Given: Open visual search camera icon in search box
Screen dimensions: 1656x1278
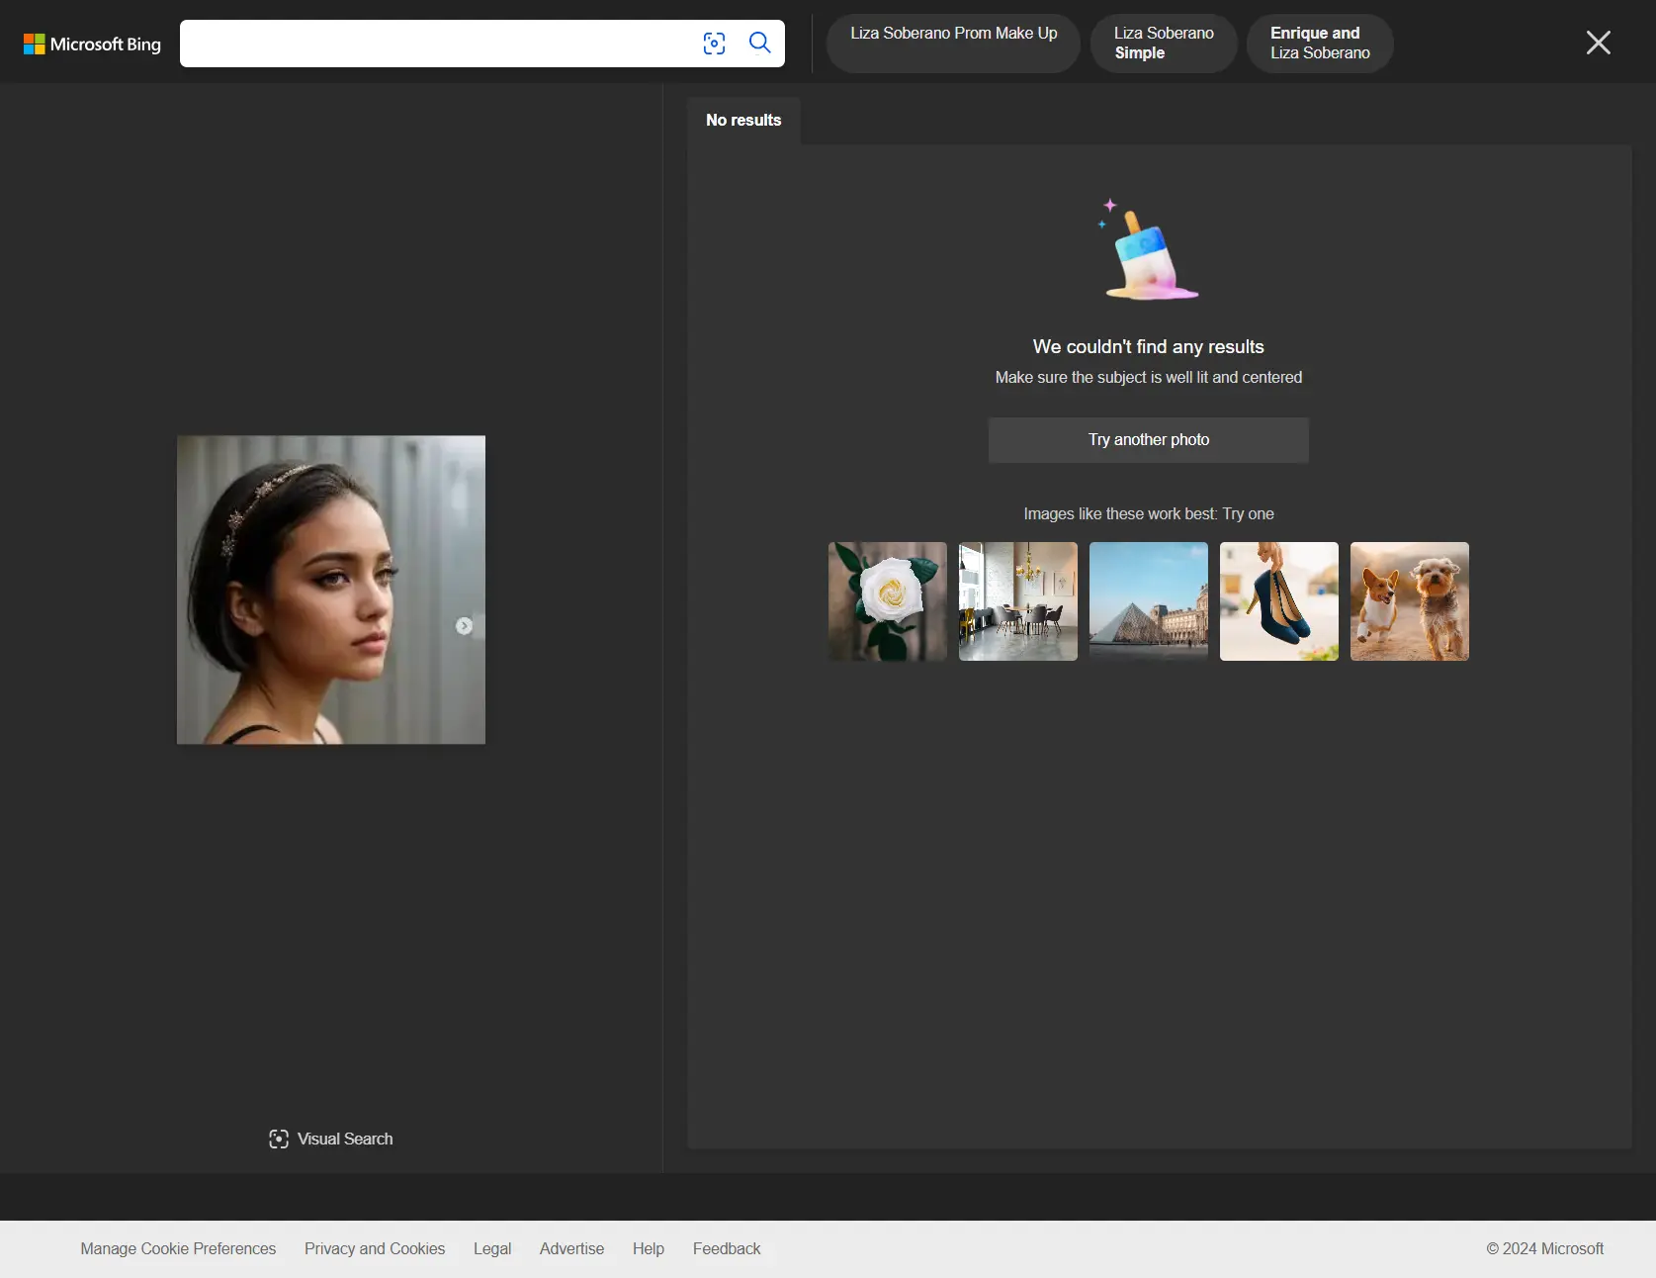Looking at the screenshot, I should (714, 44).
